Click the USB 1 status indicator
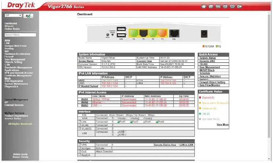 (118, 132)
